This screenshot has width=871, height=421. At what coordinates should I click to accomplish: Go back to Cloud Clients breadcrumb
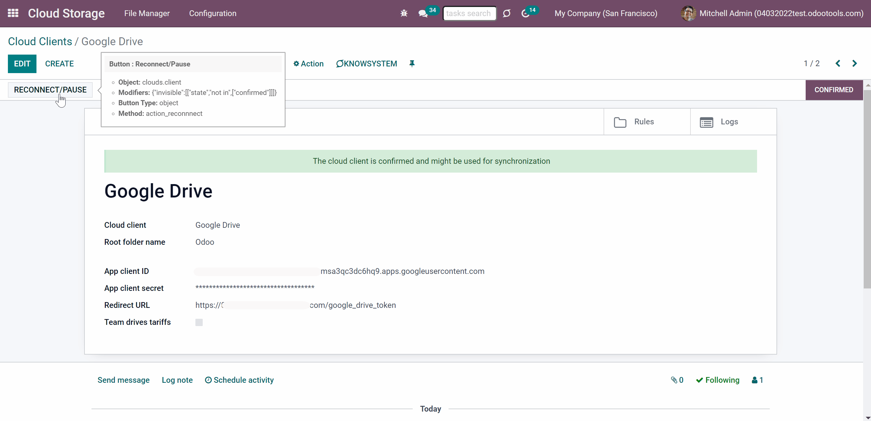pyautogui.click(x=40, y=41)
